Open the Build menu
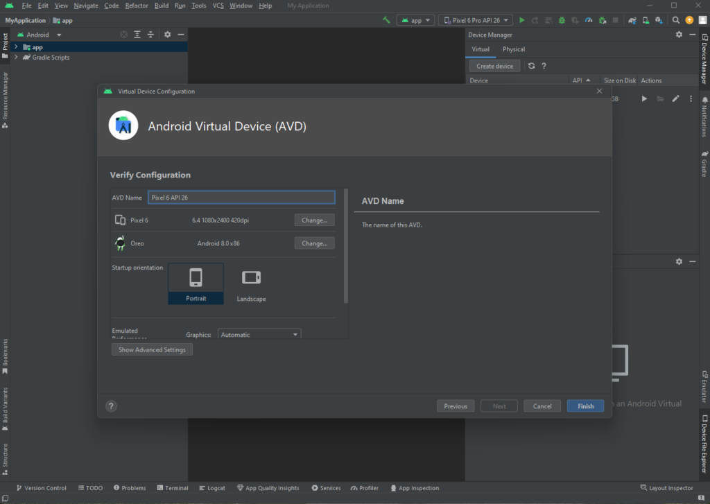 161,6
